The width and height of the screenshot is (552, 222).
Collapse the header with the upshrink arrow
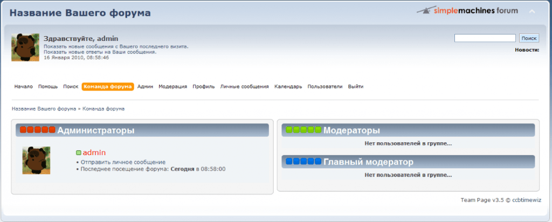pyautogui.click(x=532, y=11)
